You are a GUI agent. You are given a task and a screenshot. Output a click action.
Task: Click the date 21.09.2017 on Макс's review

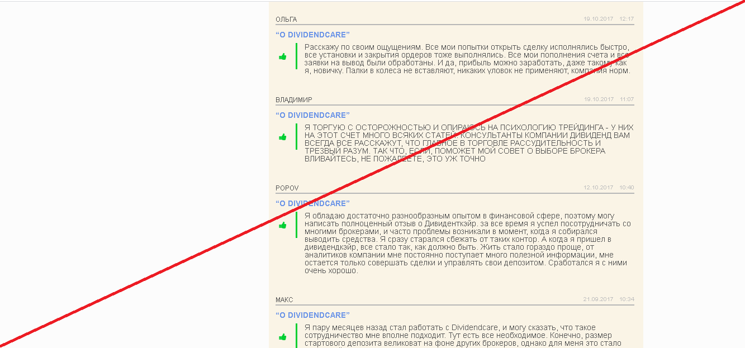point(599,299)
